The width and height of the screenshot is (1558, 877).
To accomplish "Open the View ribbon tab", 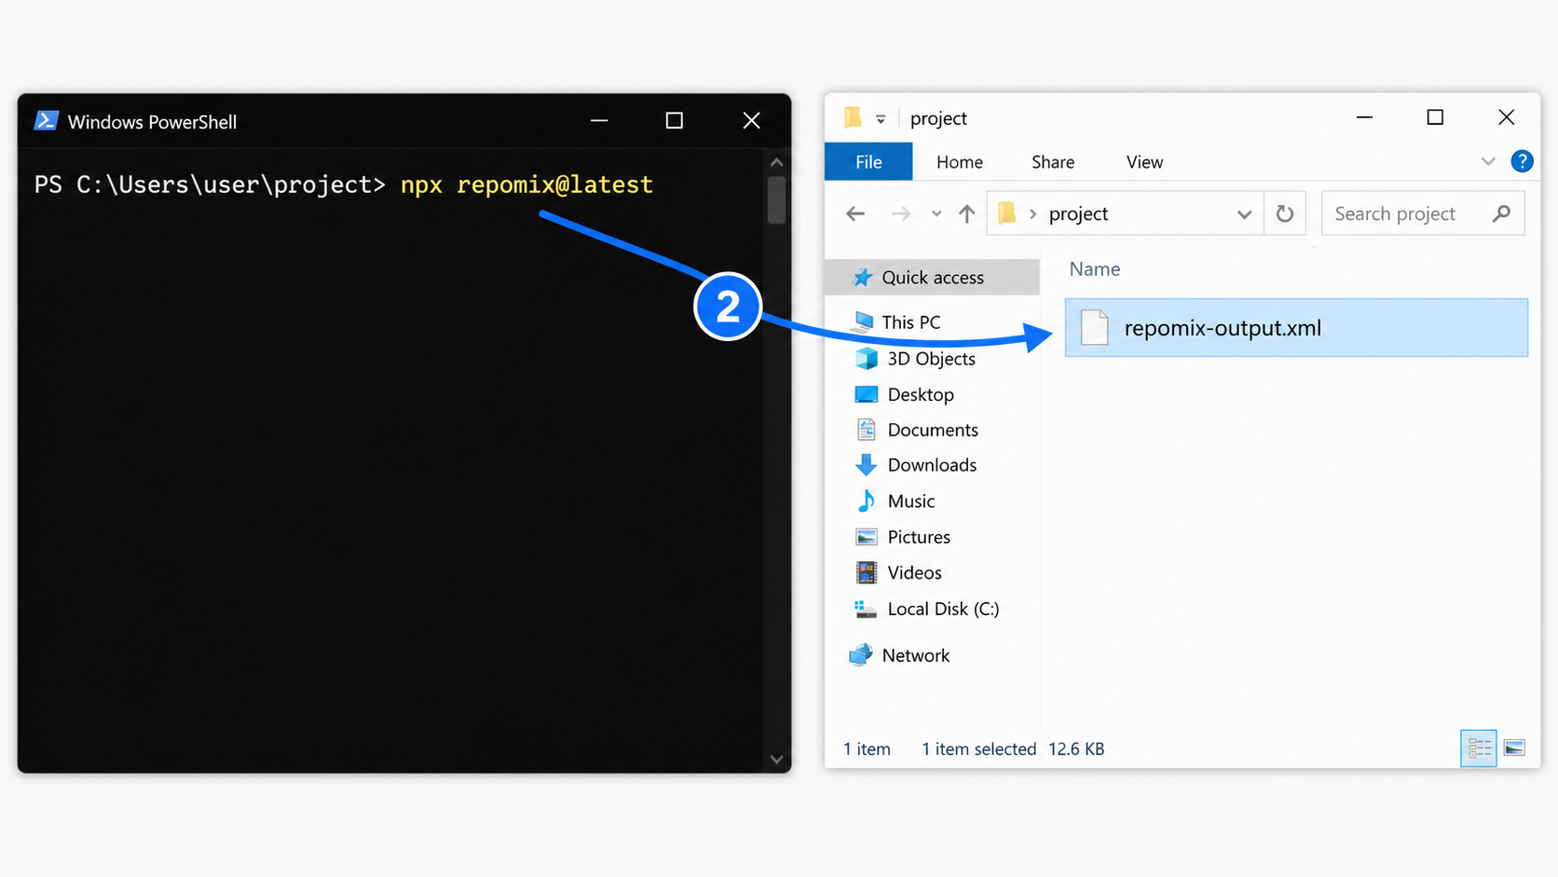I will (1144, 162).
